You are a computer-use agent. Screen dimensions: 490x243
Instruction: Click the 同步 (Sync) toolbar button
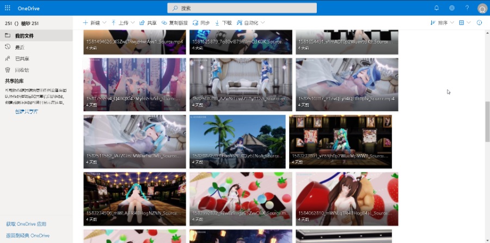coord(201,23)
